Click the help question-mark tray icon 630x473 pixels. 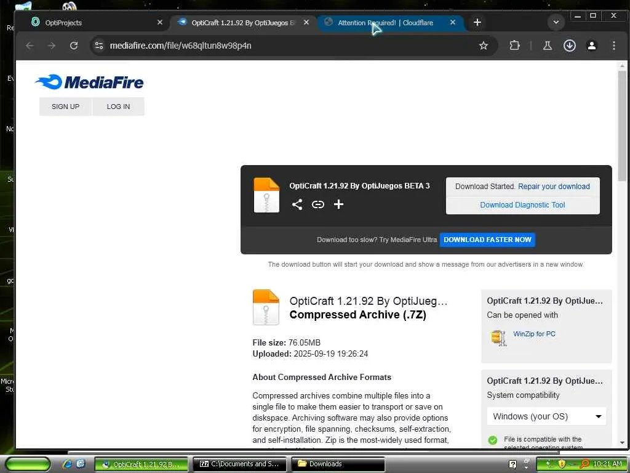click(512, 464)
